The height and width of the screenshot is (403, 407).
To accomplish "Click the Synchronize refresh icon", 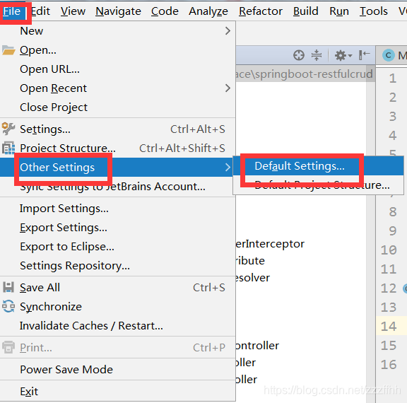I will coord(8,306).
